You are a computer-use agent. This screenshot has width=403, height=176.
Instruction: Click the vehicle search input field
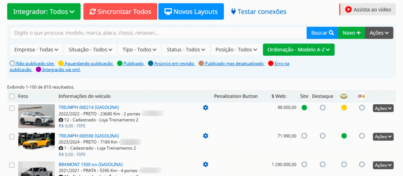pyautogui.click(x=158, y=33)
